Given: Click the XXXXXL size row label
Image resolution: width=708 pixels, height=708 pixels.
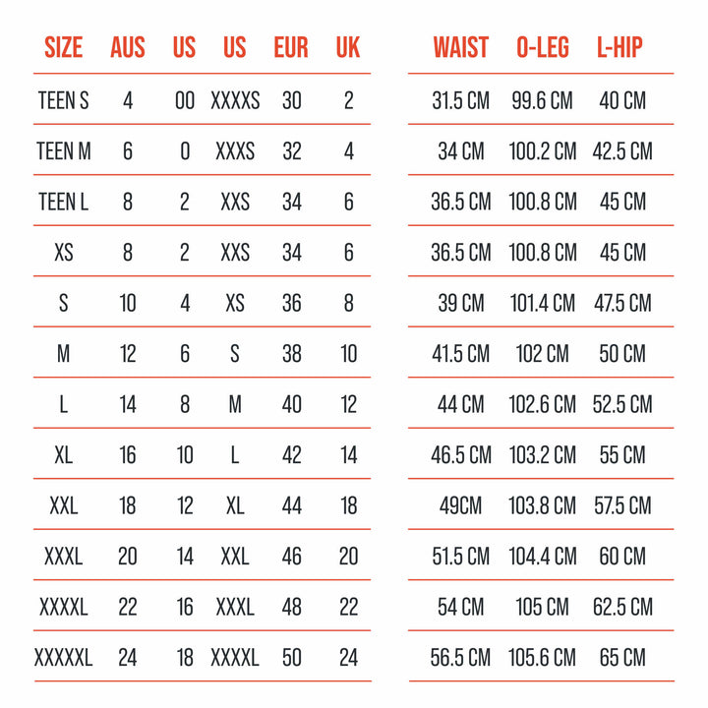Looking at the screenshot, I should click(x=63, y=657).
